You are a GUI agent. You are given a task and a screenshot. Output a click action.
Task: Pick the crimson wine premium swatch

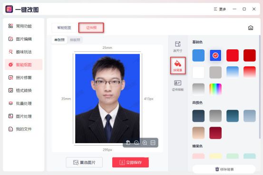point(215,133)
